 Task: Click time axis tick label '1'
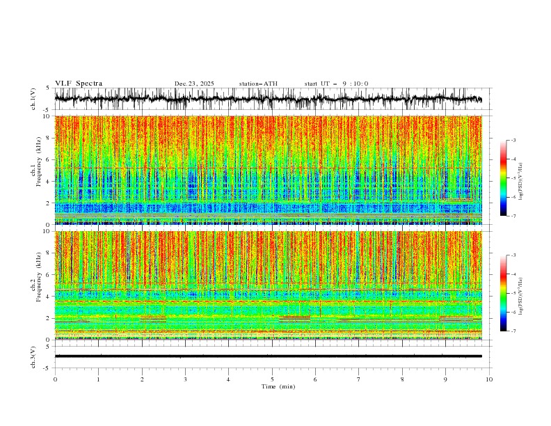[x=98, y=379]
